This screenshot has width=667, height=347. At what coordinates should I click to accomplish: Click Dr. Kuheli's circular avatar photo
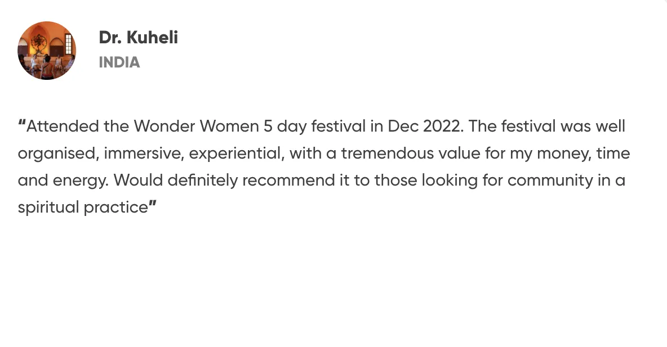pyautogui.click(x=47, y=51)
